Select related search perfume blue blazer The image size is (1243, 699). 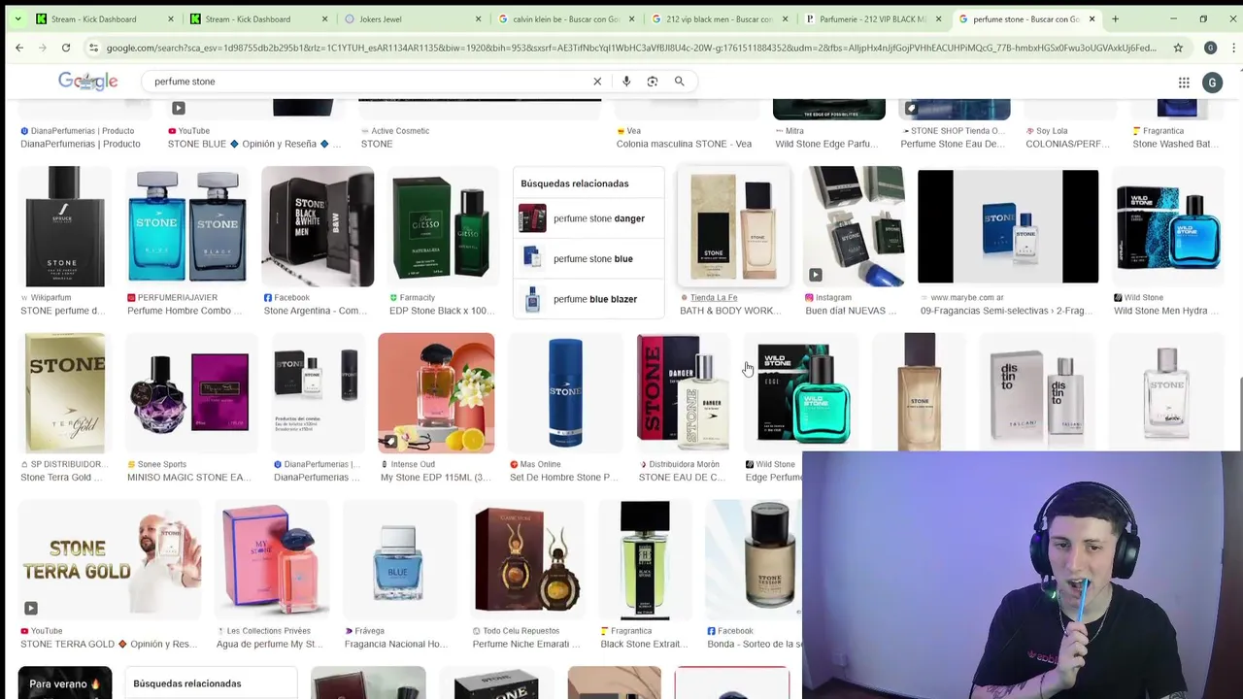click(x=589, y=299)
